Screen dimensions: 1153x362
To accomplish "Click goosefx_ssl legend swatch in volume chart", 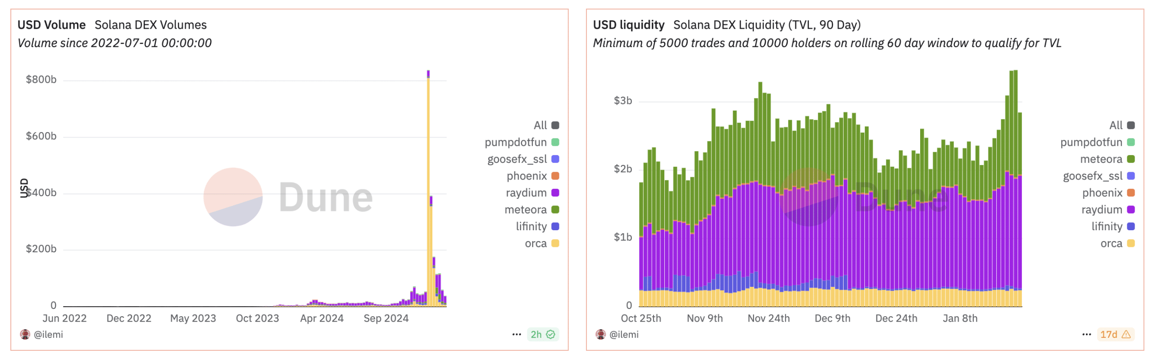I will tap(555, 159).
